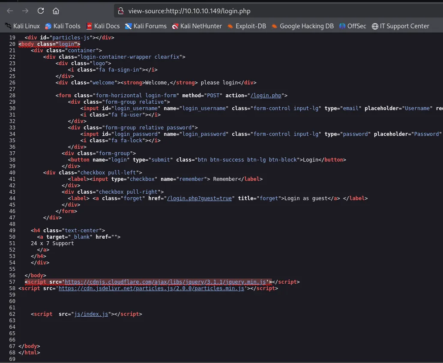The image size is (443, 363).
Task: Follow the /login.php?guest=true link
Action: (x=200, y=198)
